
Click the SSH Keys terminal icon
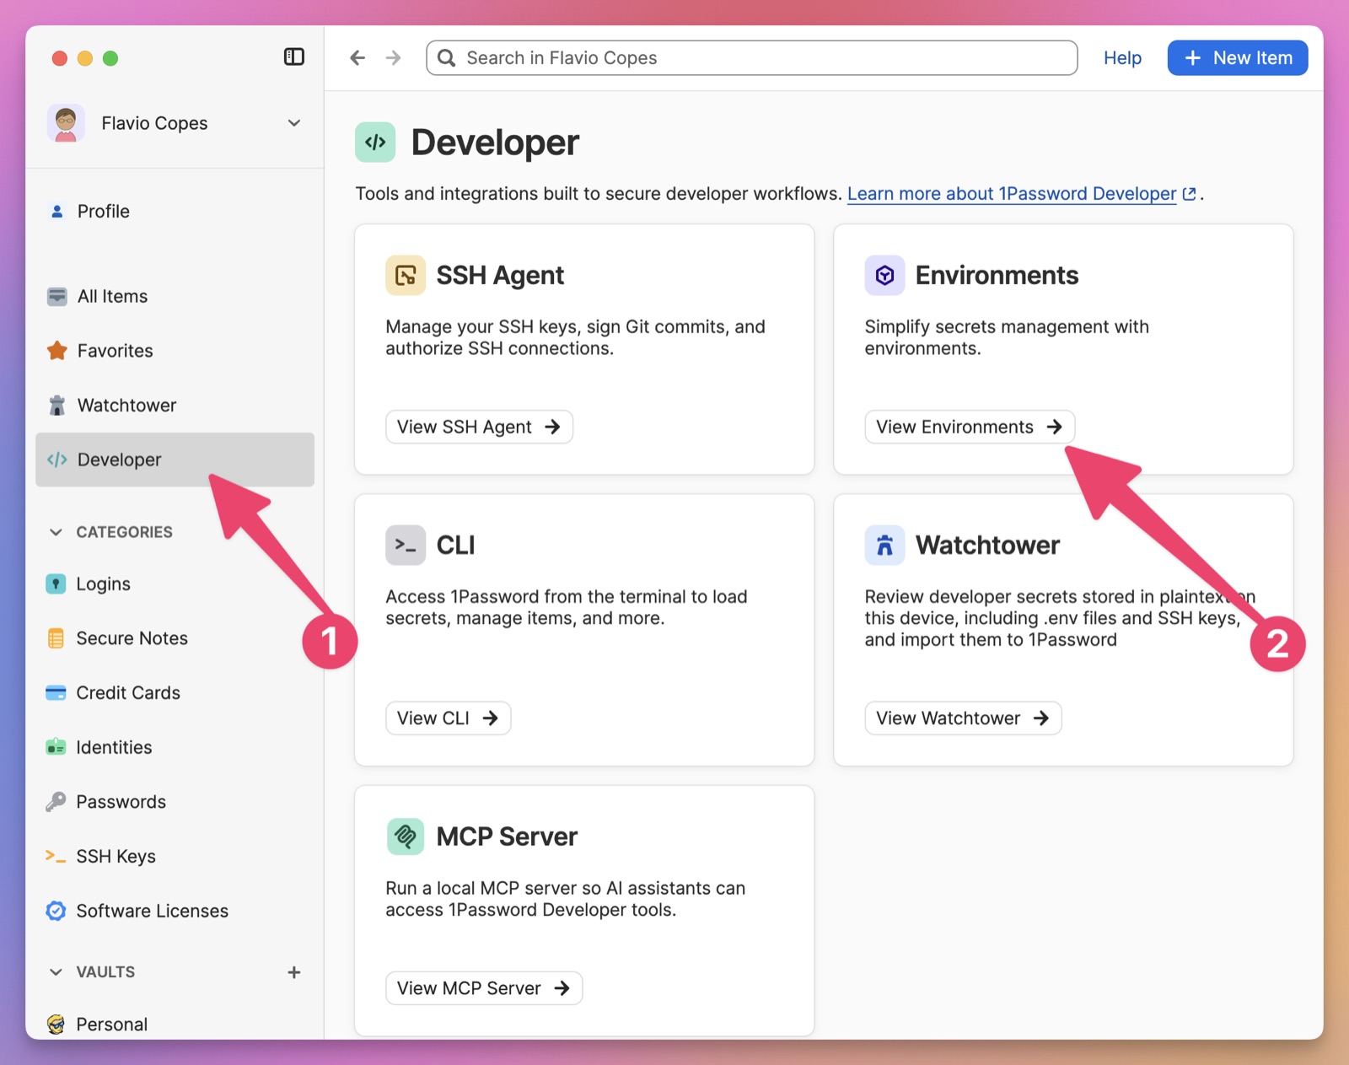tap(56, 856)
